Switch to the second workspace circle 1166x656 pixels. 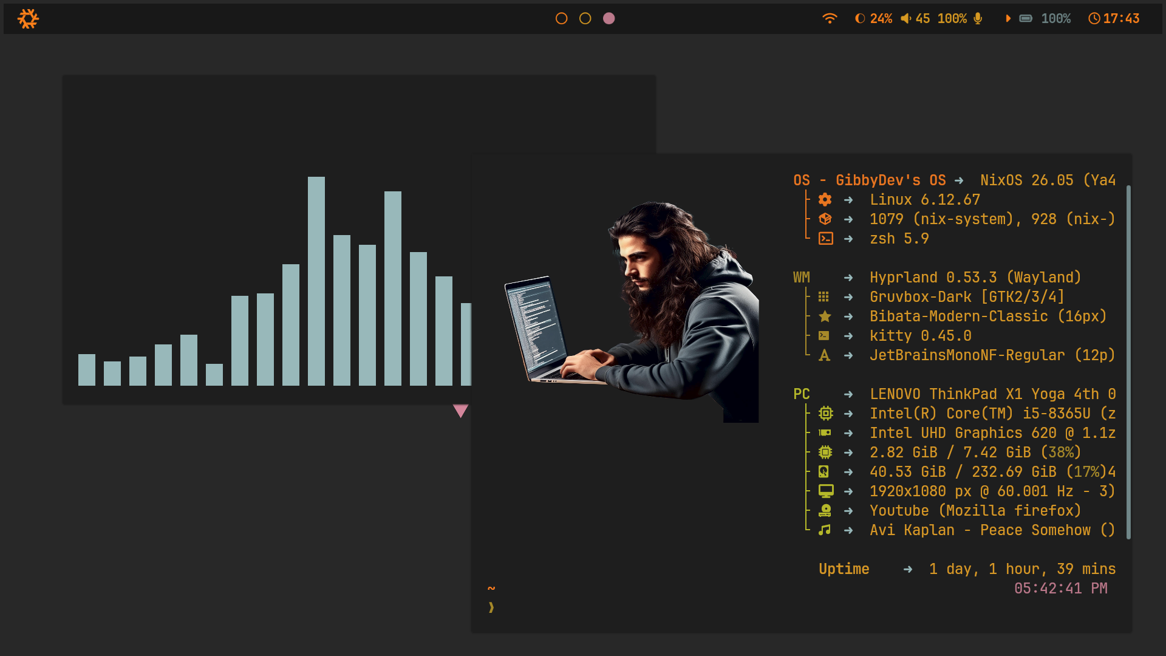pyautogui.click(x=585, y=19)
